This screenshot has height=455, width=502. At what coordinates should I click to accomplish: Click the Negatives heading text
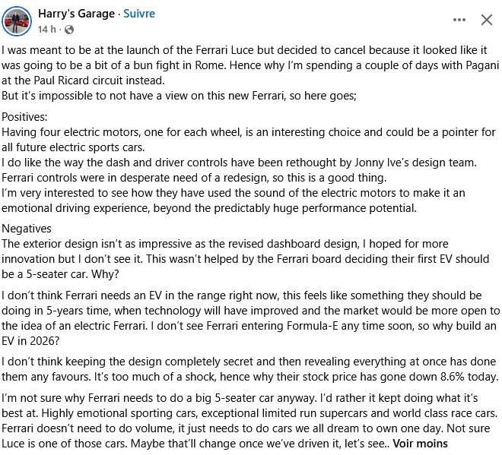coord(27,229)
